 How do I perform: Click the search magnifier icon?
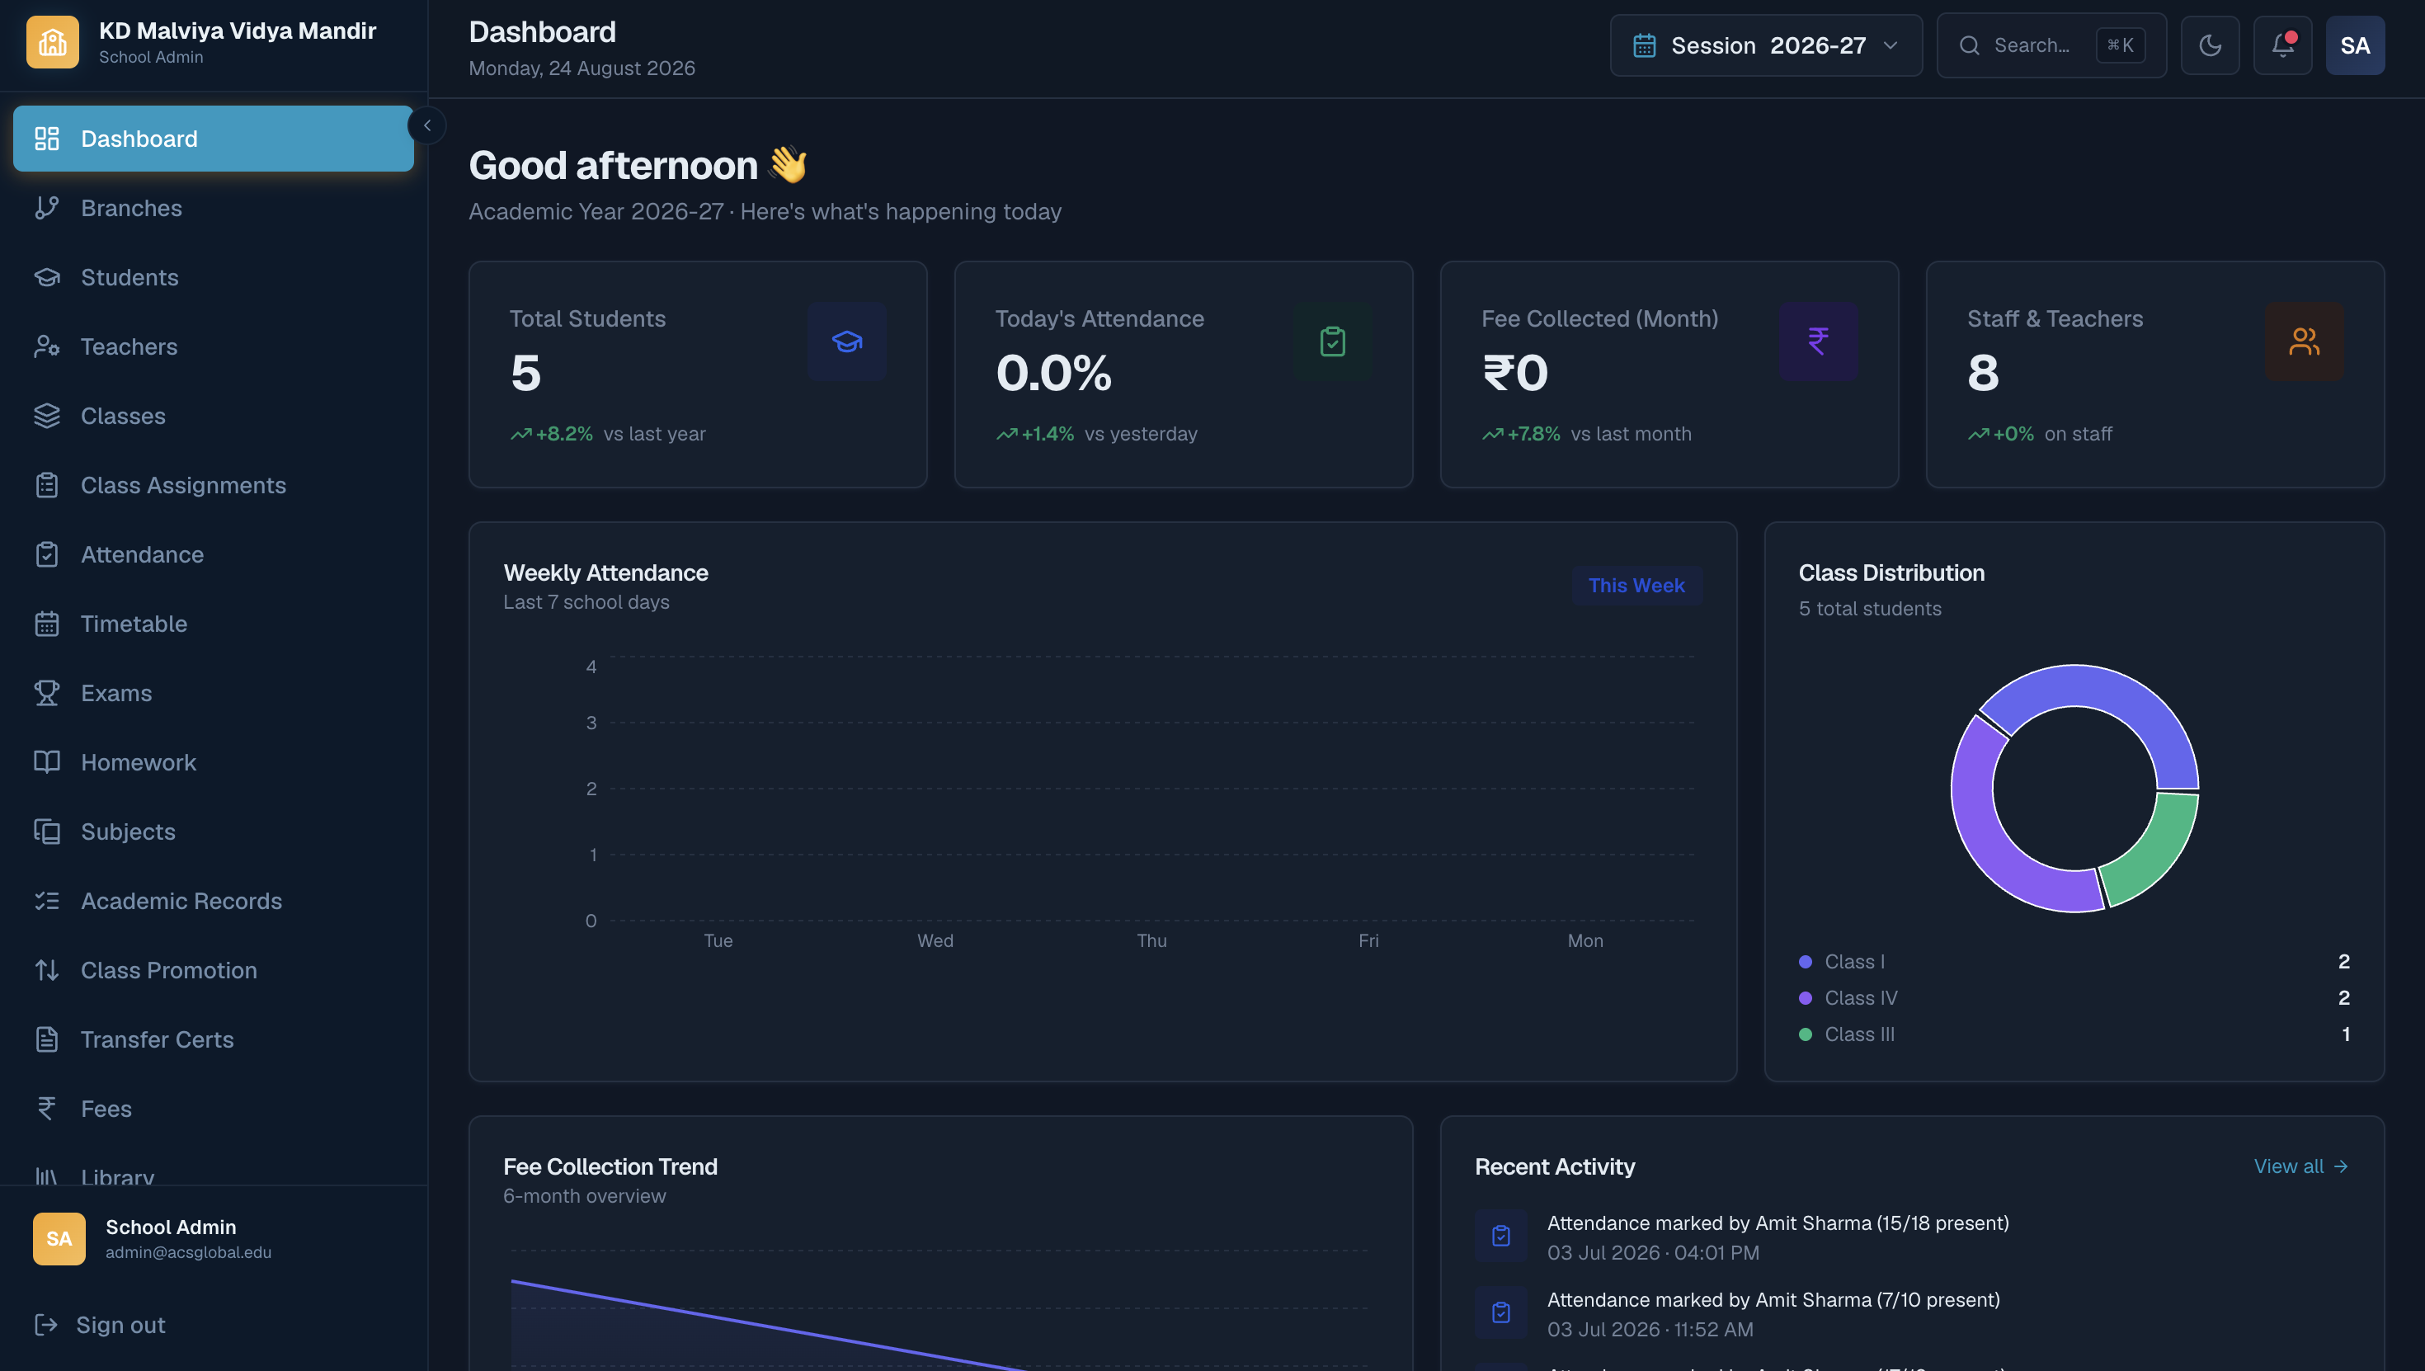point(1970,45)
